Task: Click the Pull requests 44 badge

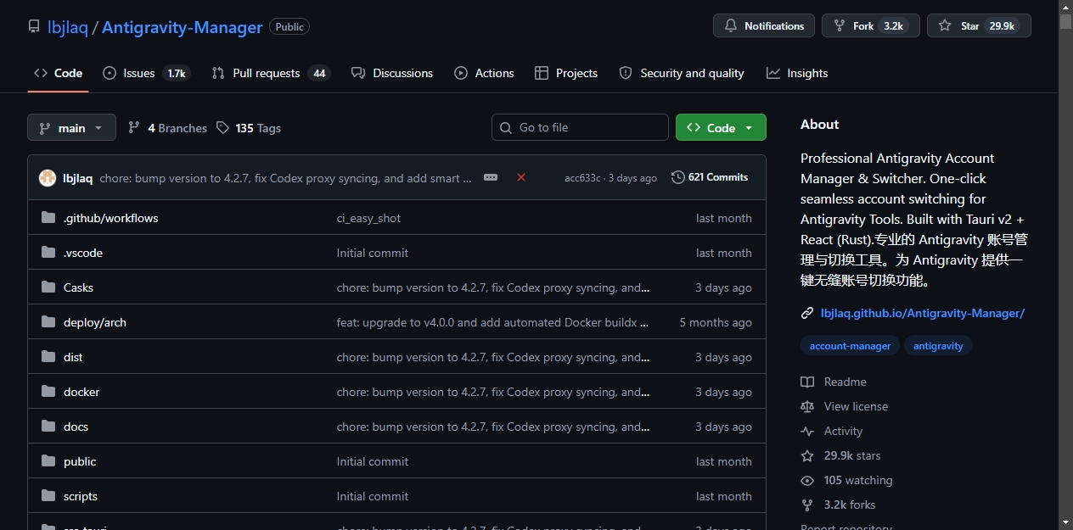Action: [319, 73]
